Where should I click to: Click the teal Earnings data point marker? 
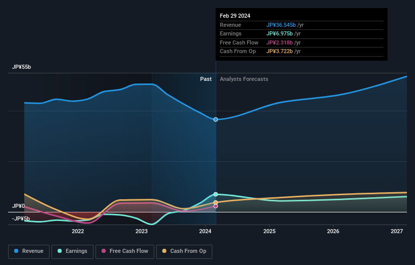click(x=216, y=194)
